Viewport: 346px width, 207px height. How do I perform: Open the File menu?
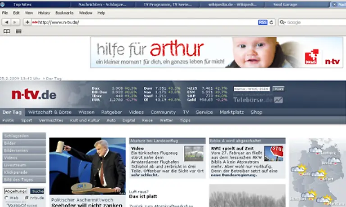(x=5, y=13)
